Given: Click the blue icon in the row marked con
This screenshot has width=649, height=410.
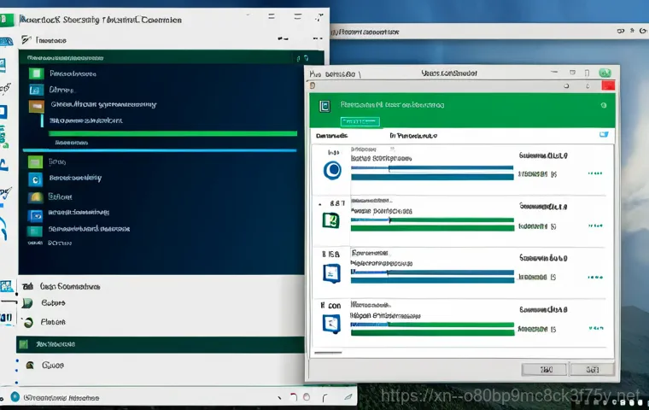Looking at the screenshot, I should point(331,324).
